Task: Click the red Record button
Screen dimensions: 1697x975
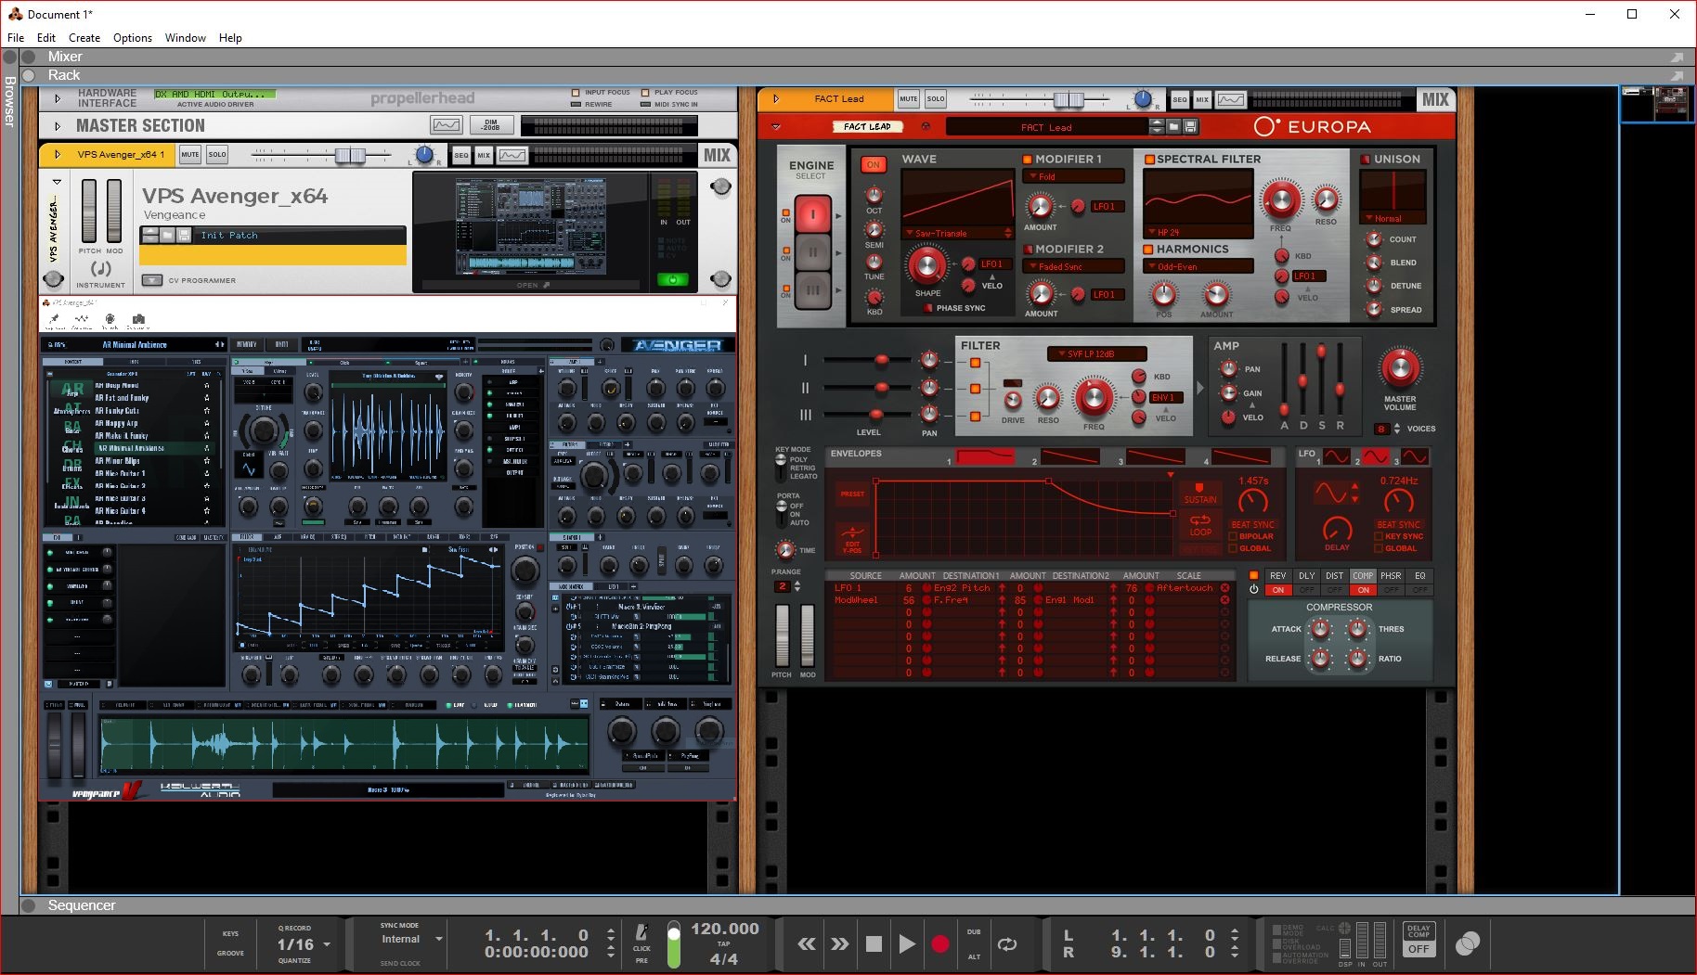Action: tap(940, 944)
